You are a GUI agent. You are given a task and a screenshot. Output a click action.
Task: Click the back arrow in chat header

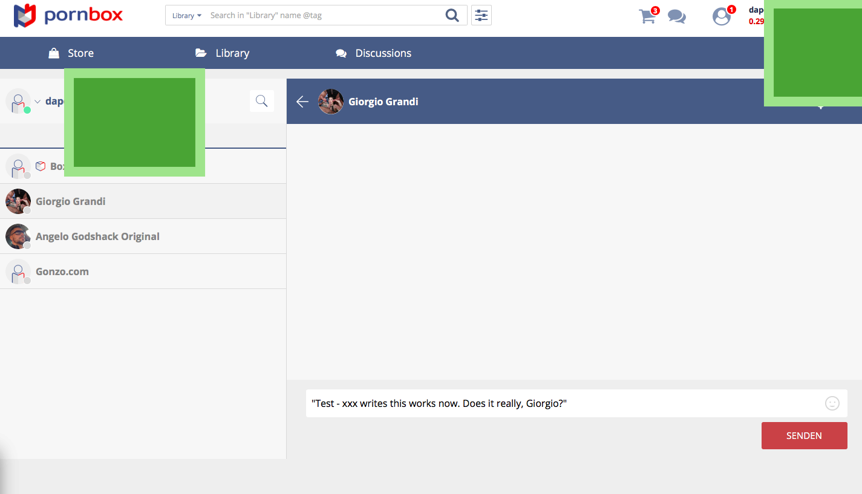(x=302, y=102)
